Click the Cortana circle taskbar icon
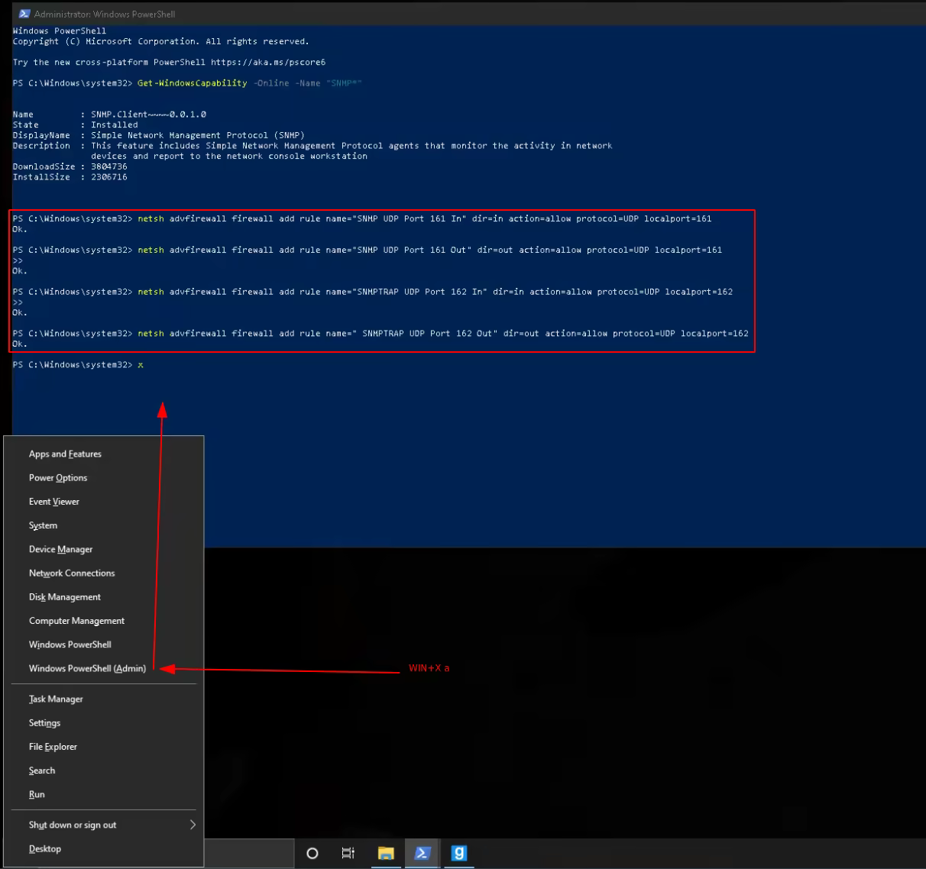The height and width of the screenshot is (869, 926). point(312,853)
